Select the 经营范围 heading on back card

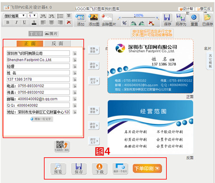click(x=153, y=111)
